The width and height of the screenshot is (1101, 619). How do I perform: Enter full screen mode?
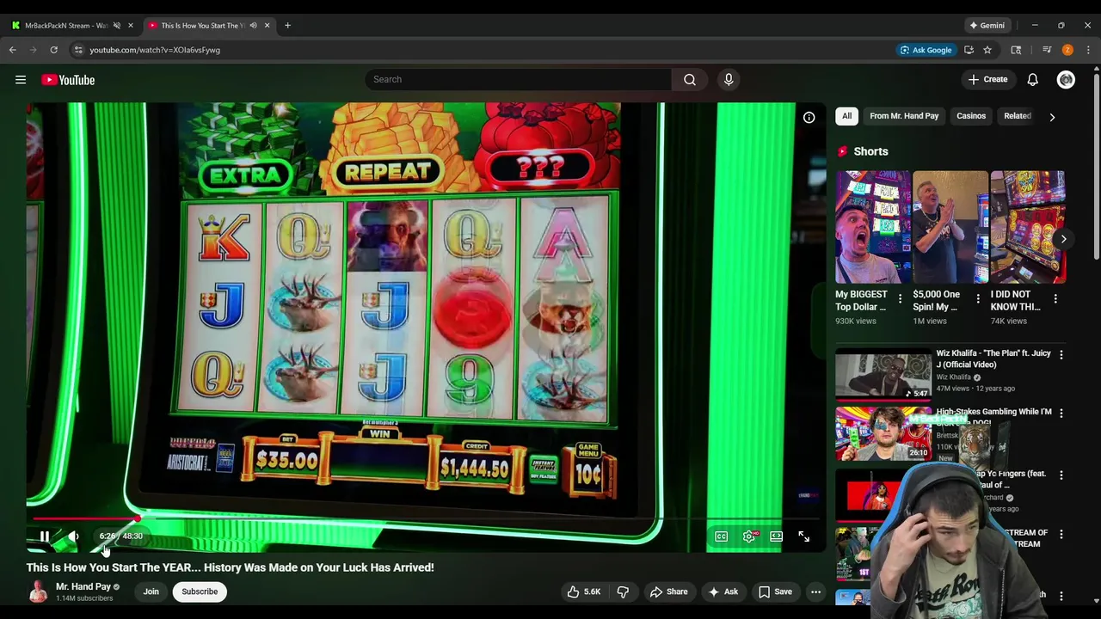[x=804, y=536]
